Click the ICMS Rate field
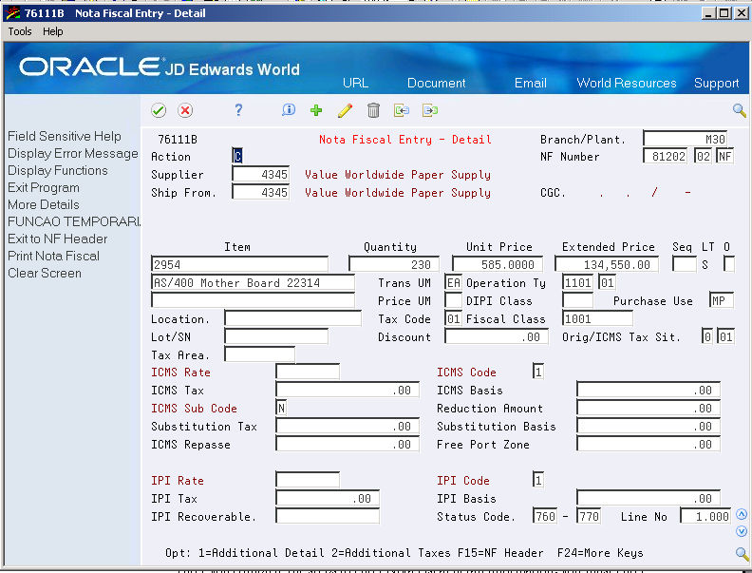The width and height of the screenshot is (752, 573). [308, 372]
